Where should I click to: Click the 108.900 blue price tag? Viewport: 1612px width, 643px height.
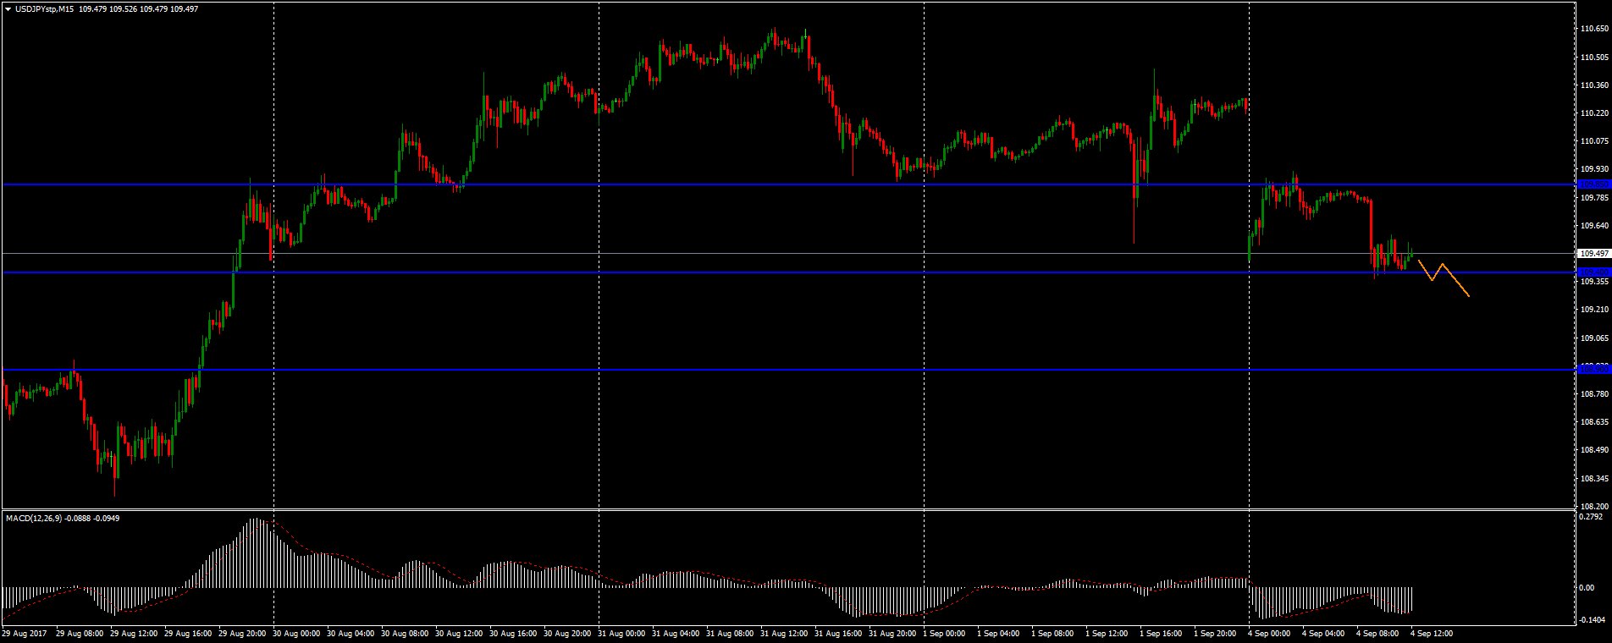click(1593, 370)
